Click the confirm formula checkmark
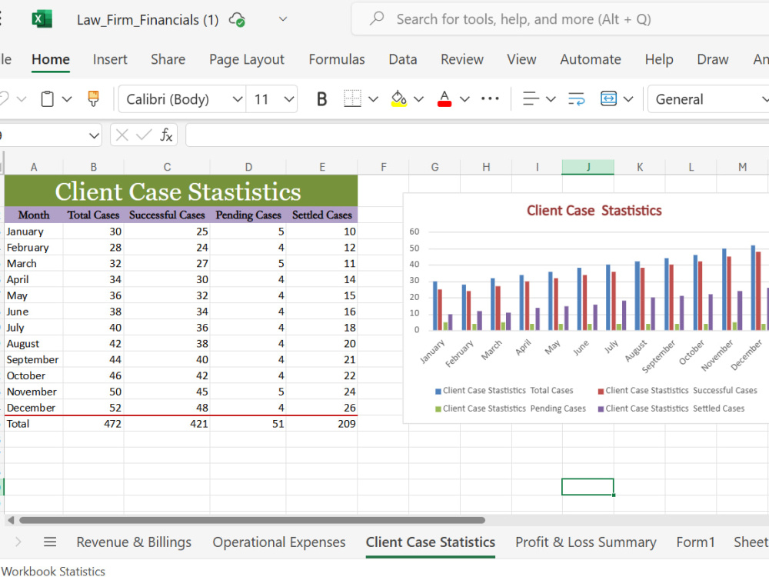769x577 pixels. (144, 135)
